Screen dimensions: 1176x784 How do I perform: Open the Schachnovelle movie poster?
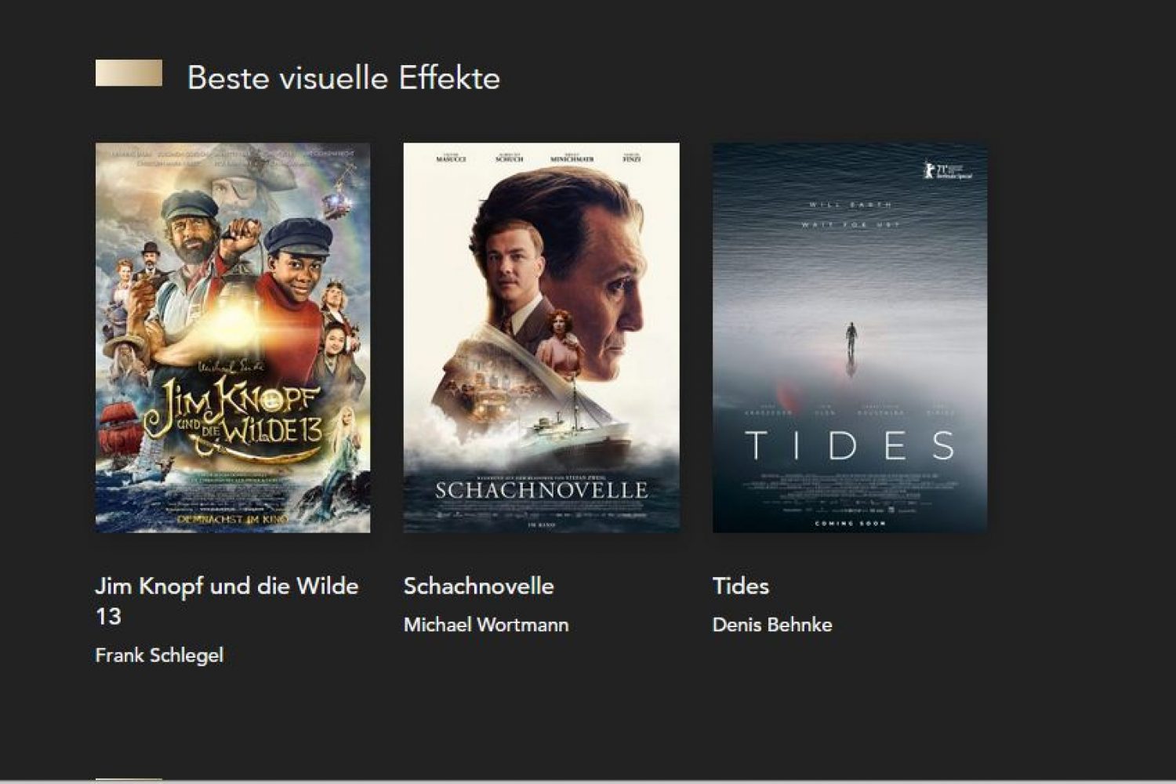coord(541,337)
